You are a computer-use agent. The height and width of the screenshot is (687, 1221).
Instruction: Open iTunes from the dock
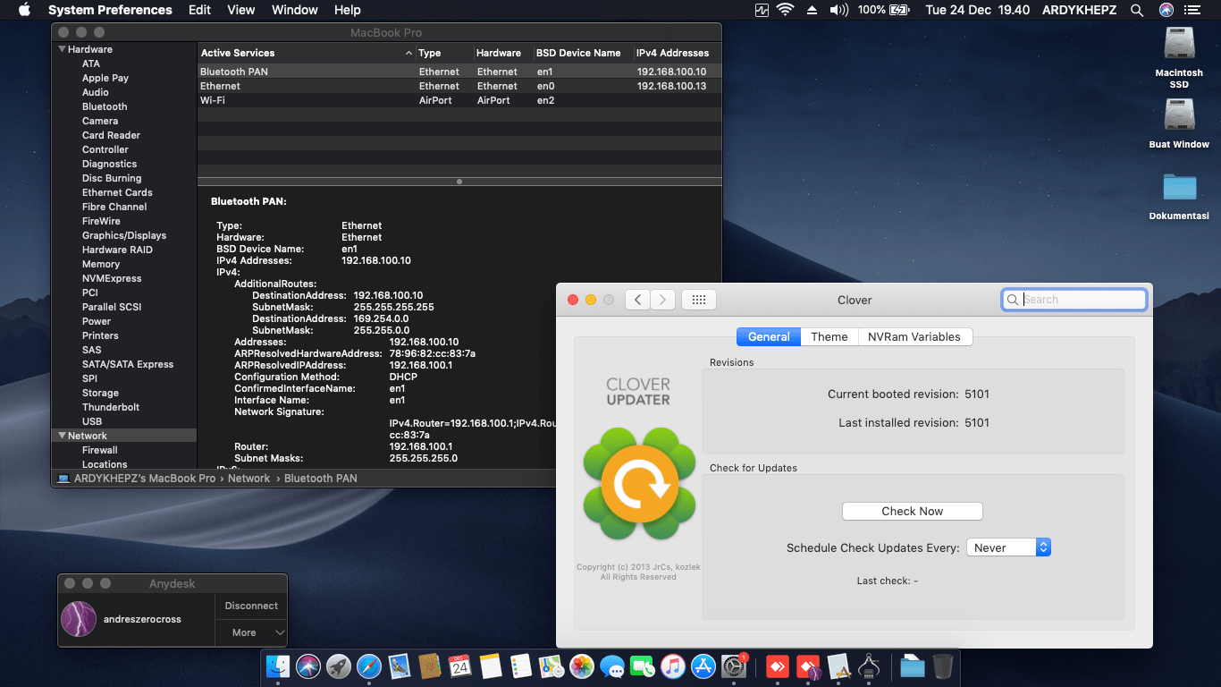tap(673, 666)
